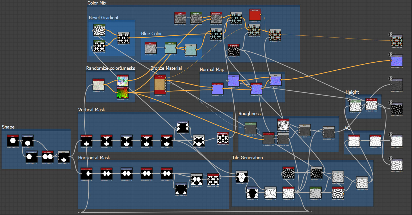
Task: Click the output cube icon above Base Color node
Action: click(x=391, y=34)
